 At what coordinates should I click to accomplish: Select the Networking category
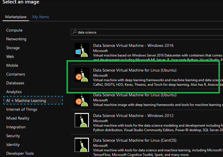pos(16,39)
